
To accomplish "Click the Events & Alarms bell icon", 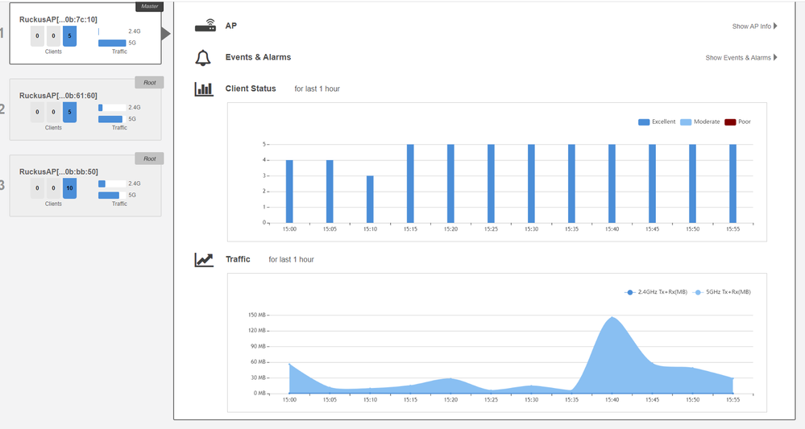I will (x=204, y=58).
